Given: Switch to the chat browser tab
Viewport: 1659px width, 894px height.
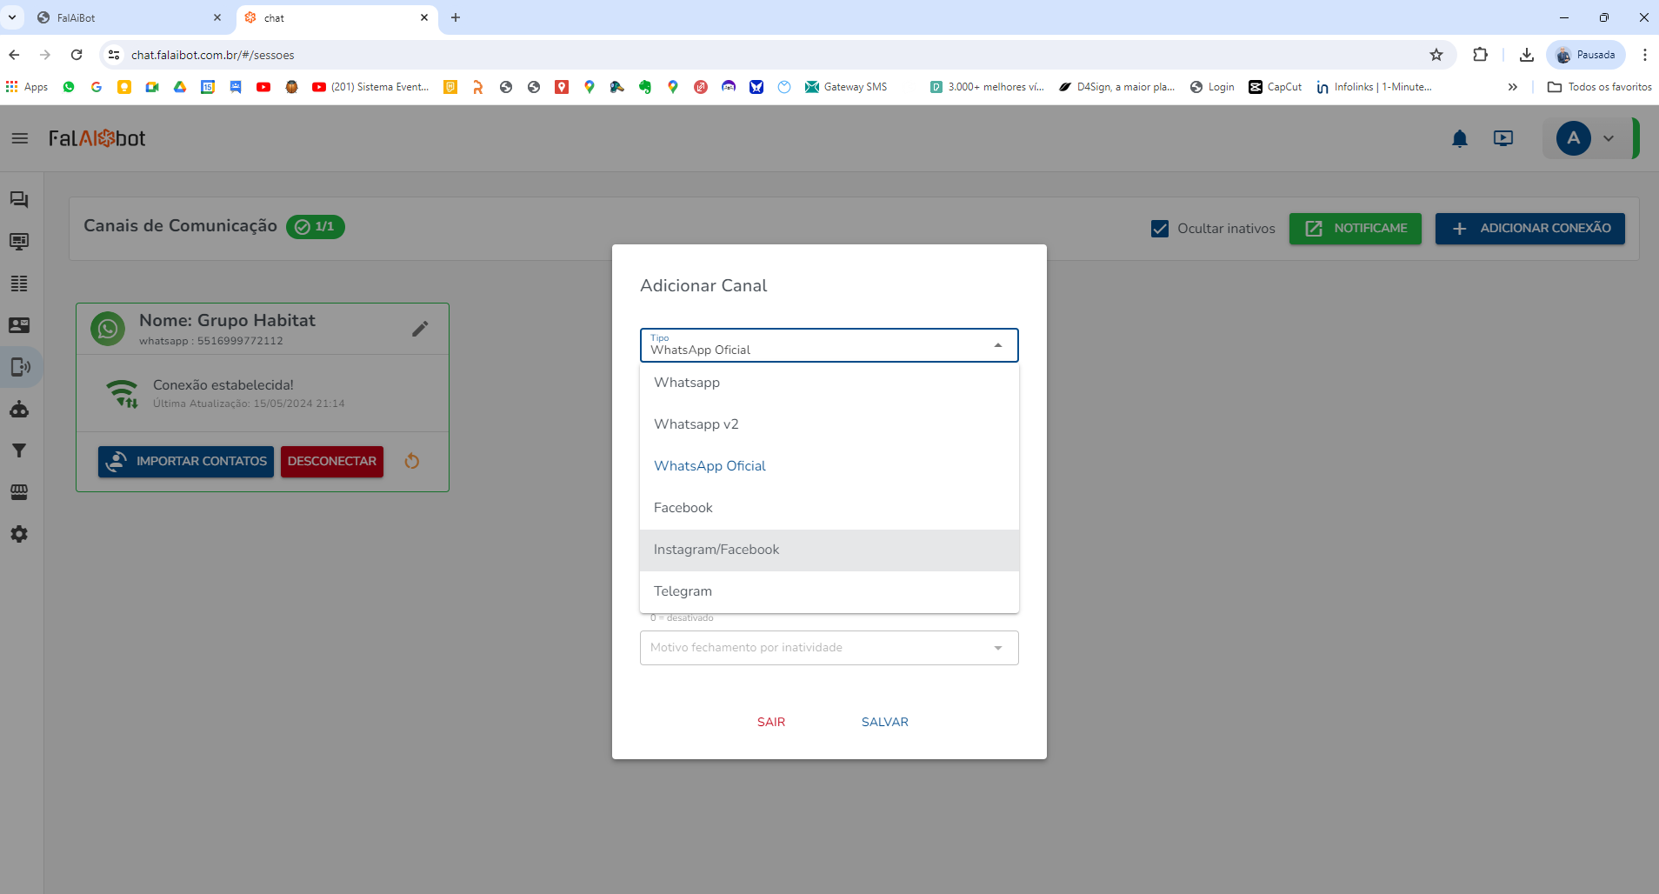Looking at the screenshot, I should 337,17.
